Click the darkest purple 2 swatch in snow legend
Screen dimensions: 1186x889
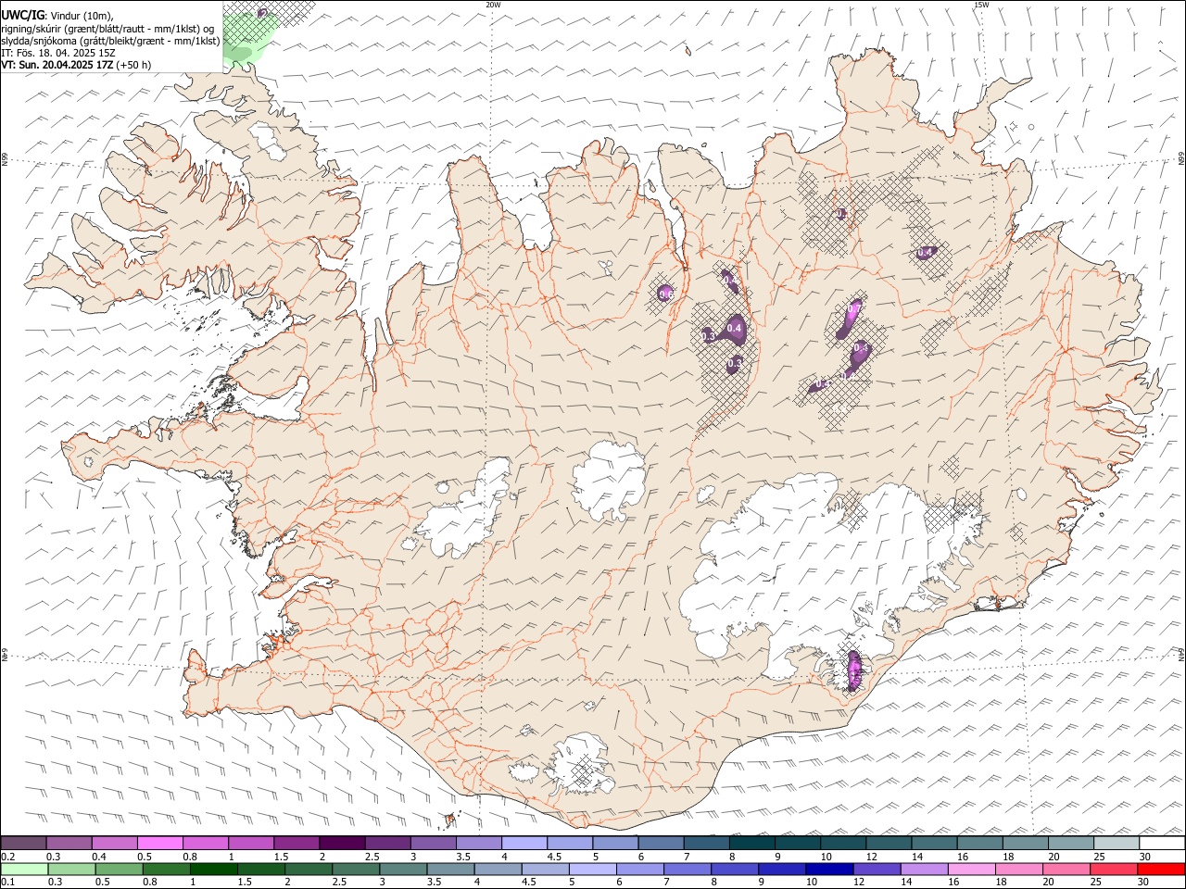[x=342, y=844]
